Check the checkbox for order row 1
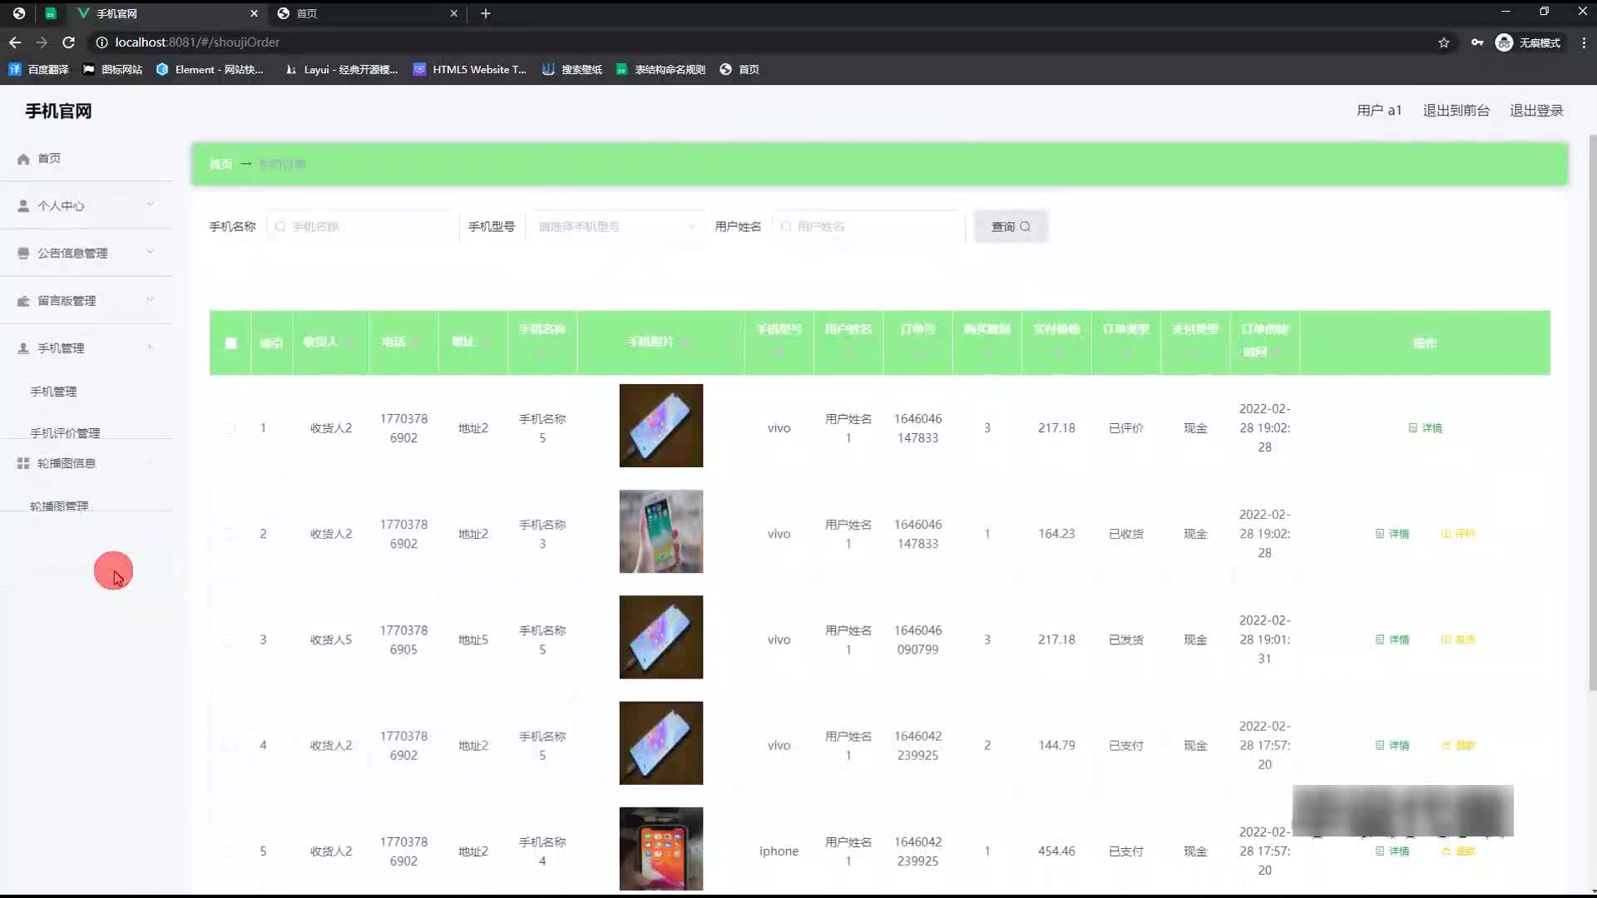The image size is (1597, 898). (230, 428)
